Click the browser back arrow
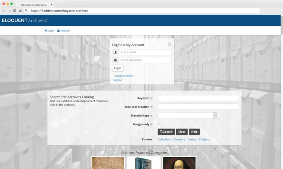 [4, 11]
